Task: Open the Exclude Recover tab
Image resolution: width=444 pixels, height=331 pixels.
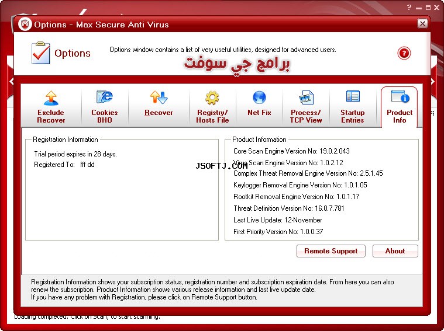Action: coord(51,107)
